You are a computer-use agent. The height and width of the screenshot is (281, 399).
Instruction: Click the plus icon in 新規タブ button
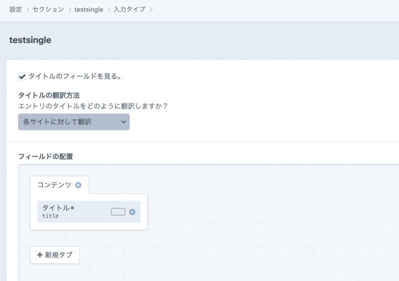[40, 255]
